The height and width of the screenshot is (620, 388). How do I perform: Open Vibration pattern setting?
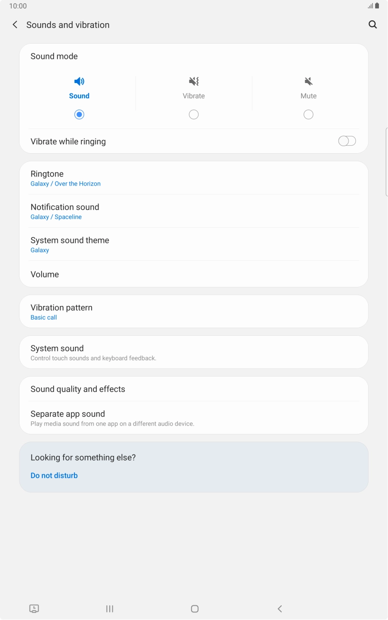194,312
